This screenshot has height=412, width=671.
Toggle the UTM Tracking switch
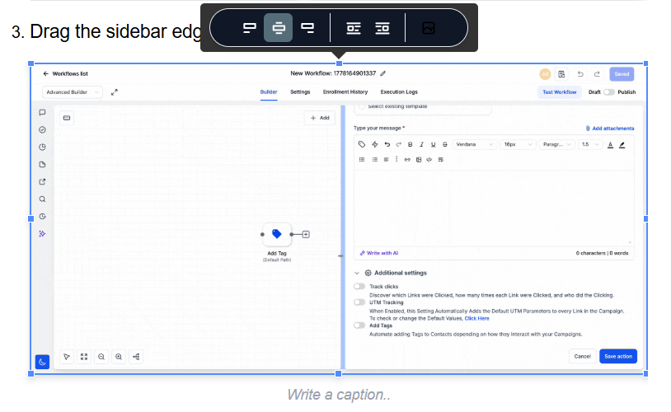tap(359, 302)
